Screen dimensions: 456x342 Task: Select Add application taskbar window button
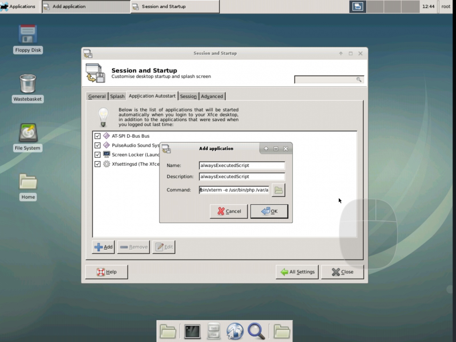point(86,6)
